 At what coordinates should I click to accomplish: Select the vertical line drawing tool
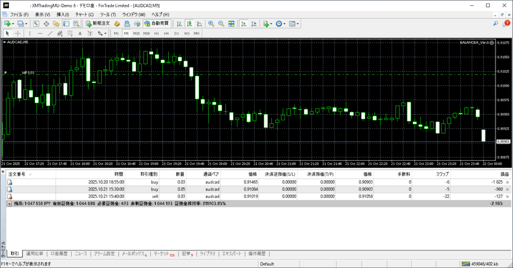click(x=30, y=34)
